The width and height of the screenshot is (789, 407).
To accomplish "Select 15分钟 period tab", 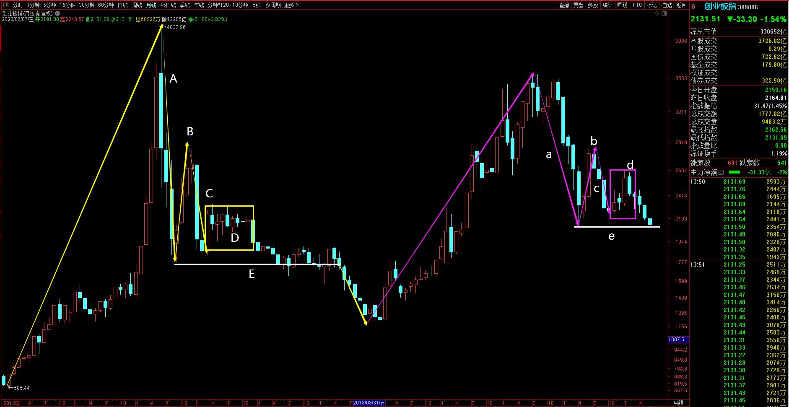I will pos(67,5).
